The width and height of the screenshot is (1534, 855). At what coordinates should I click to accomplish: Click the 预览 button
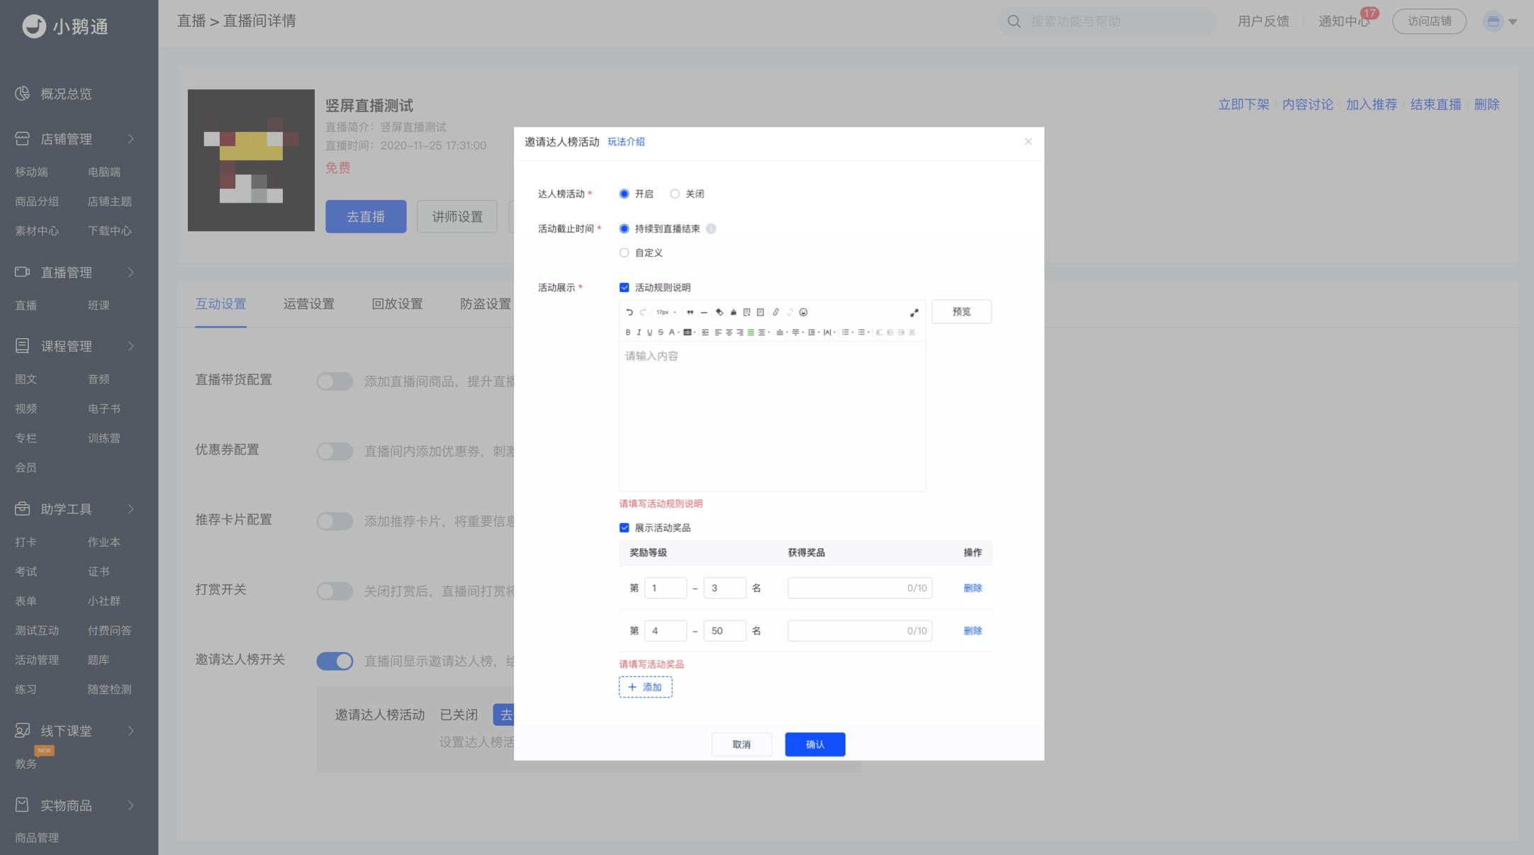click(x=961, y=312)
